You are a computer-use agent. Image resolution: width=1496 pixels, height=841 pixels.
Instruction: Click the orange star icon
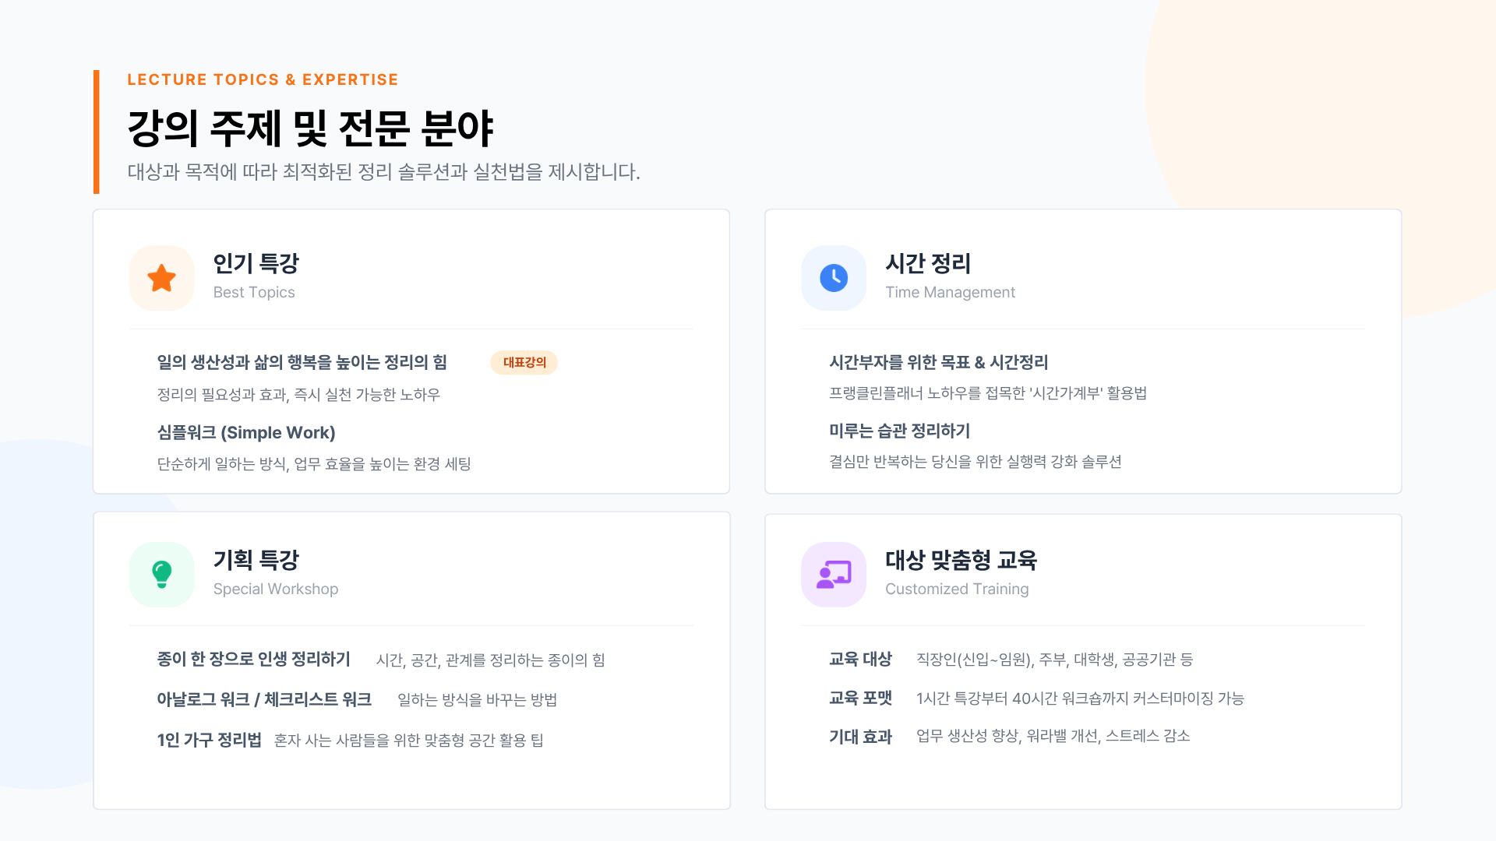(x=161, y=278)
